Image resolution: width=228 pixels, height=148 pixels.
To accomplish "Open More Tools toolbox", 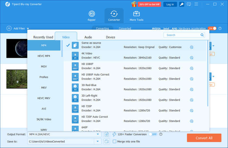I will point(136,16).
